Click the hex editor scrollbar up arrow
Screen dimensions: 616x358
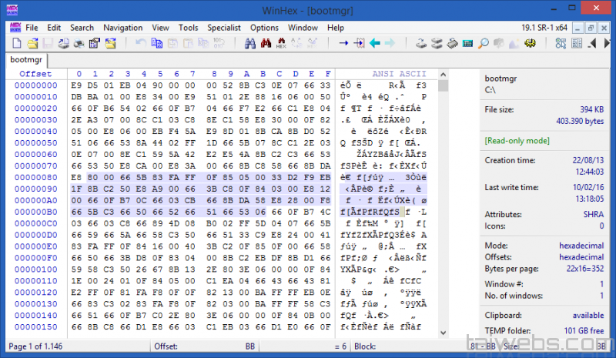click(443, 75)
